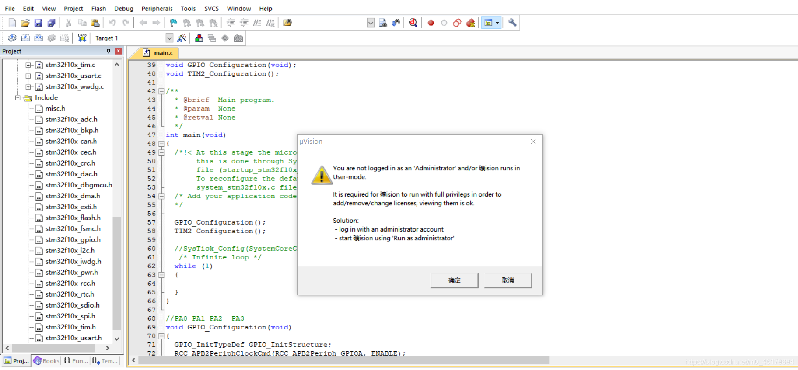Open the File menu
798x370 pixels.
coord(10,8)
